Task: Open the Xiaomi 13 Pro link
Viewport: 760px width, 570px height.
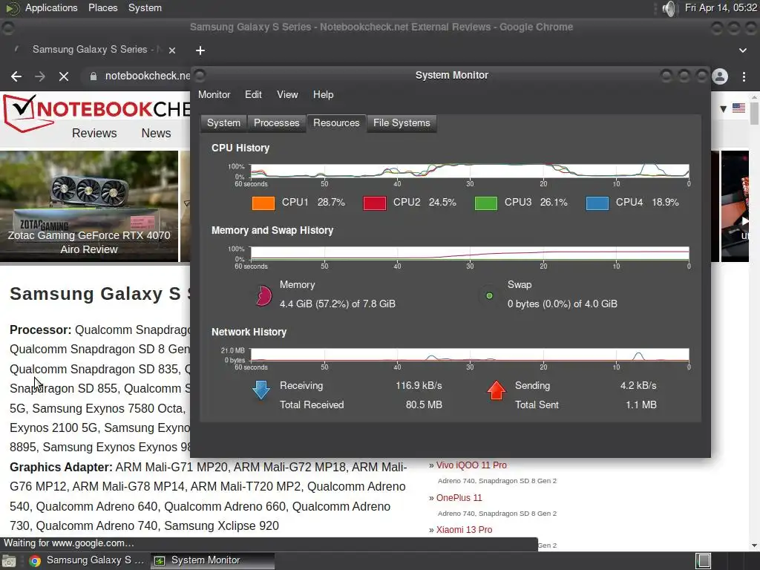Action: (465, 530)
